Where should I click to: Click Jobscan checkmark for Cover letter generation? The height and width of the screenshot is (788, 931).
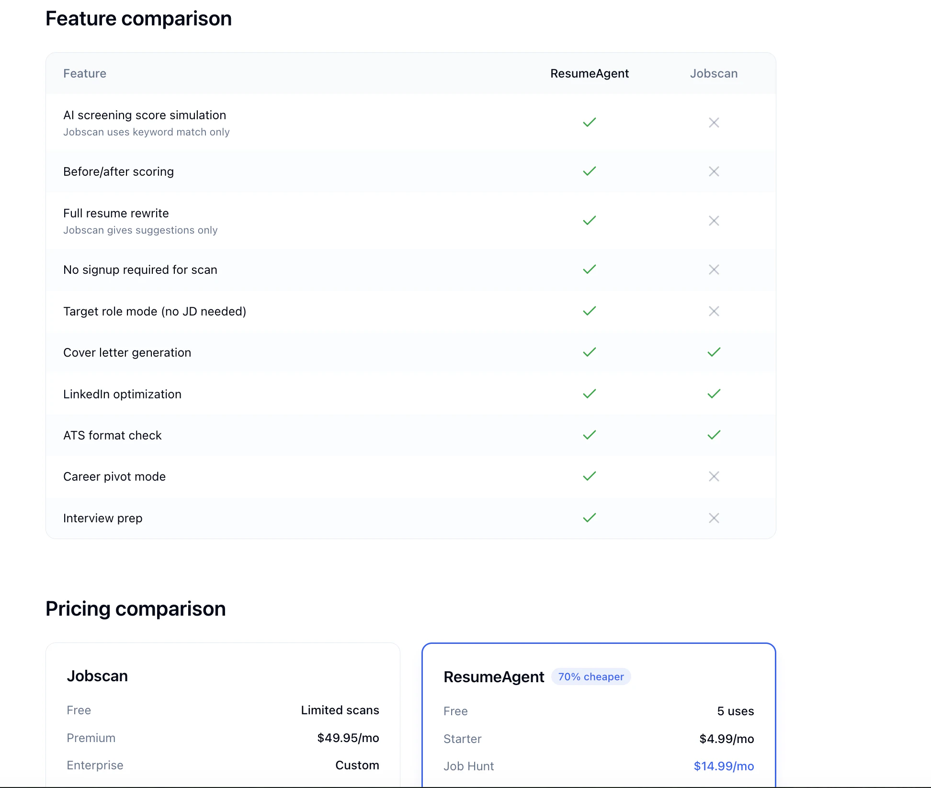click(x=714, y=352)
